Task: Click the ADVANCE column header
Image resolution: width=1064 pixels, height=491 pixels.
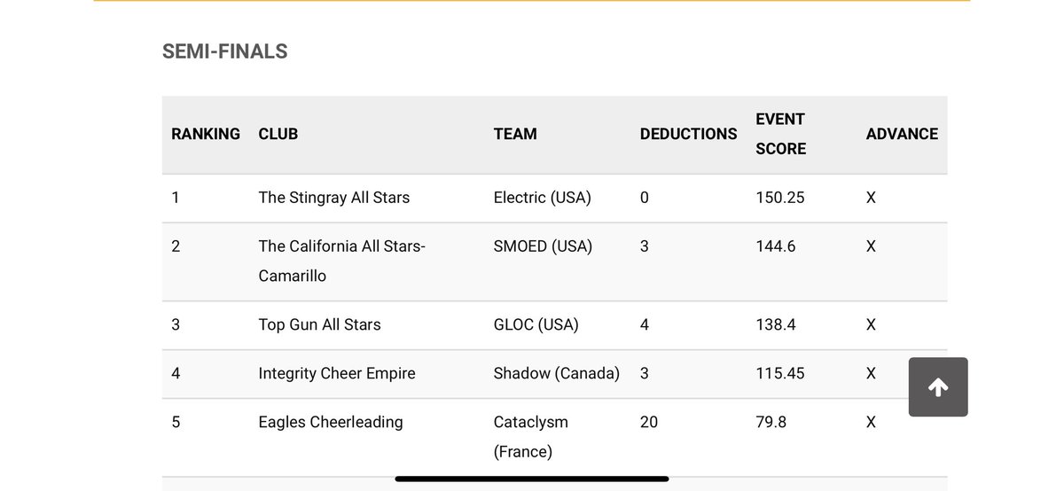Action: pos(902,134)
